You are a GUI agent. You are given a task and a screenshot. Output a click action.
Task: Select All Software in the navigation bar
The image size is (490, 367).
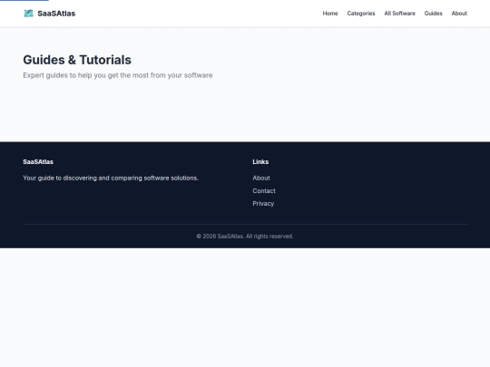pos(399,14)
